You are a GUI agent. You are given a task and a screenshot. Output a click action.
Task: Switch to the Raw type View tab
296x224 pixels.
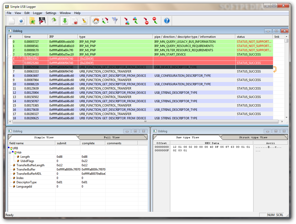tap(188, 137)
